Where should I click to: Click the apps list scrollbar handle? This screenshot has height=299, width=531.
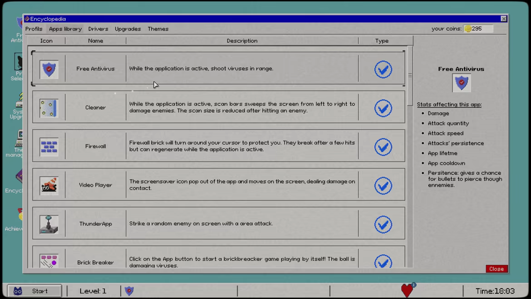[x=410, y=75]
